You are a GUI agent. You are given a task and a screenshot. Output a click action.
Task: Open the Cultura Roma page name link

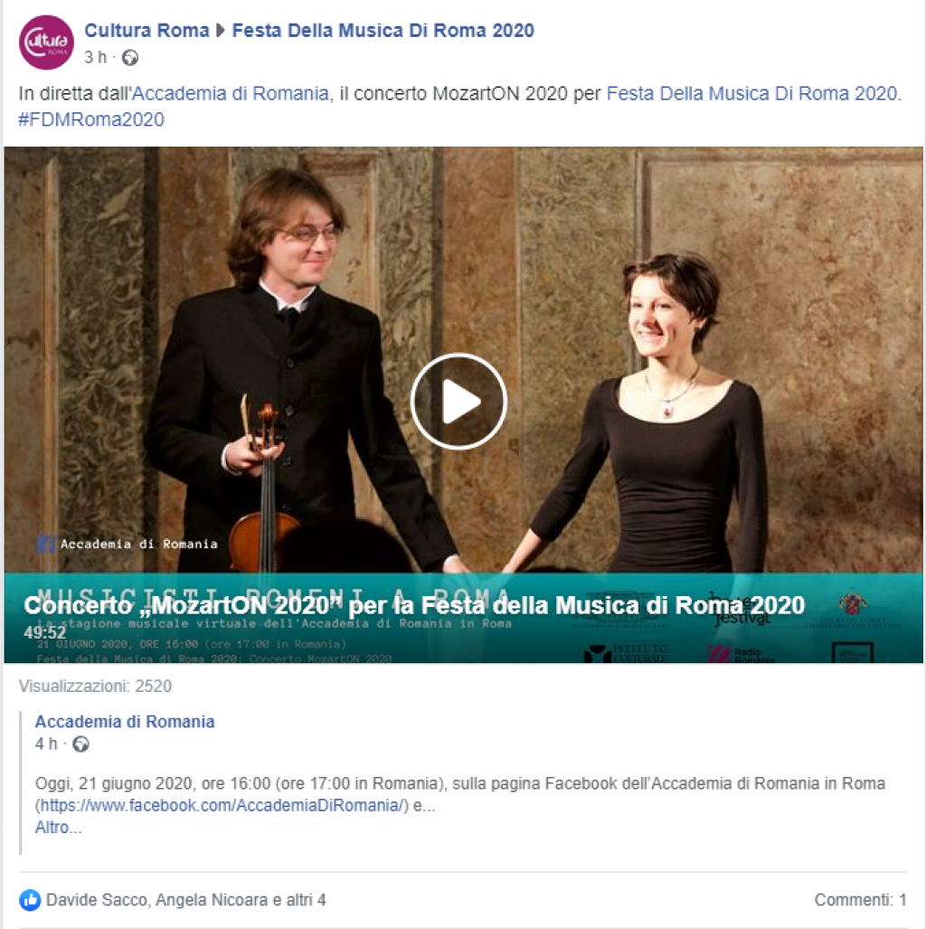click(x=146, y=30)
